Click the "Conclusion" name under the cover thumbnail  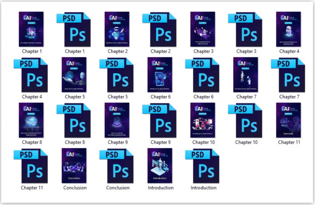[x=75, y=188]
